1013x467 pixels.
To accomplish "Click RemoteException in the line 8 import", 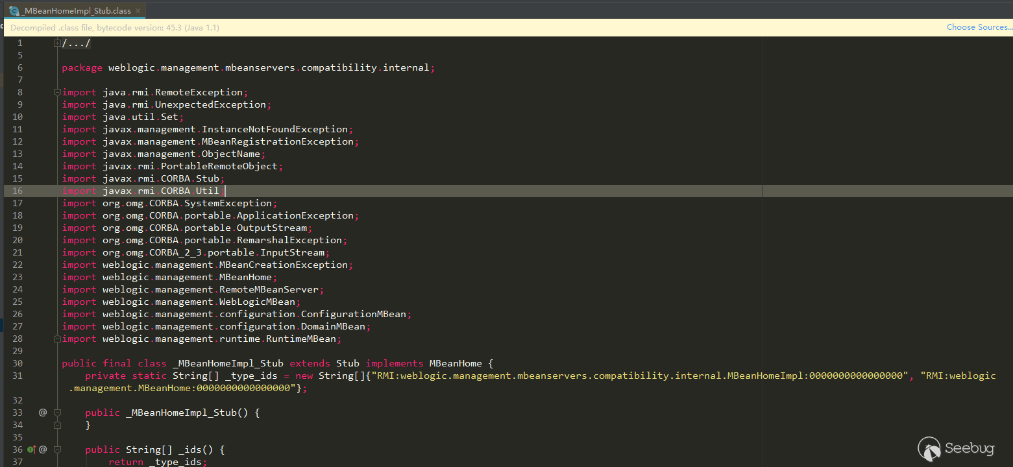I will [x=199, y=92].
